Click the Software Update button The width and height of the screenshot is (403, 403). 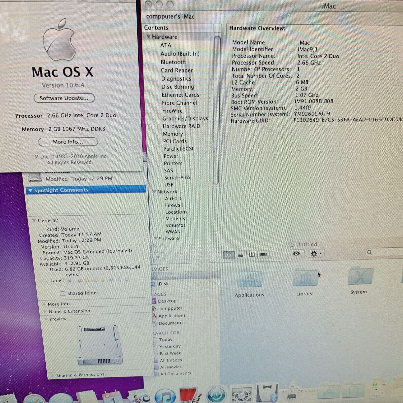coord(64,98)
